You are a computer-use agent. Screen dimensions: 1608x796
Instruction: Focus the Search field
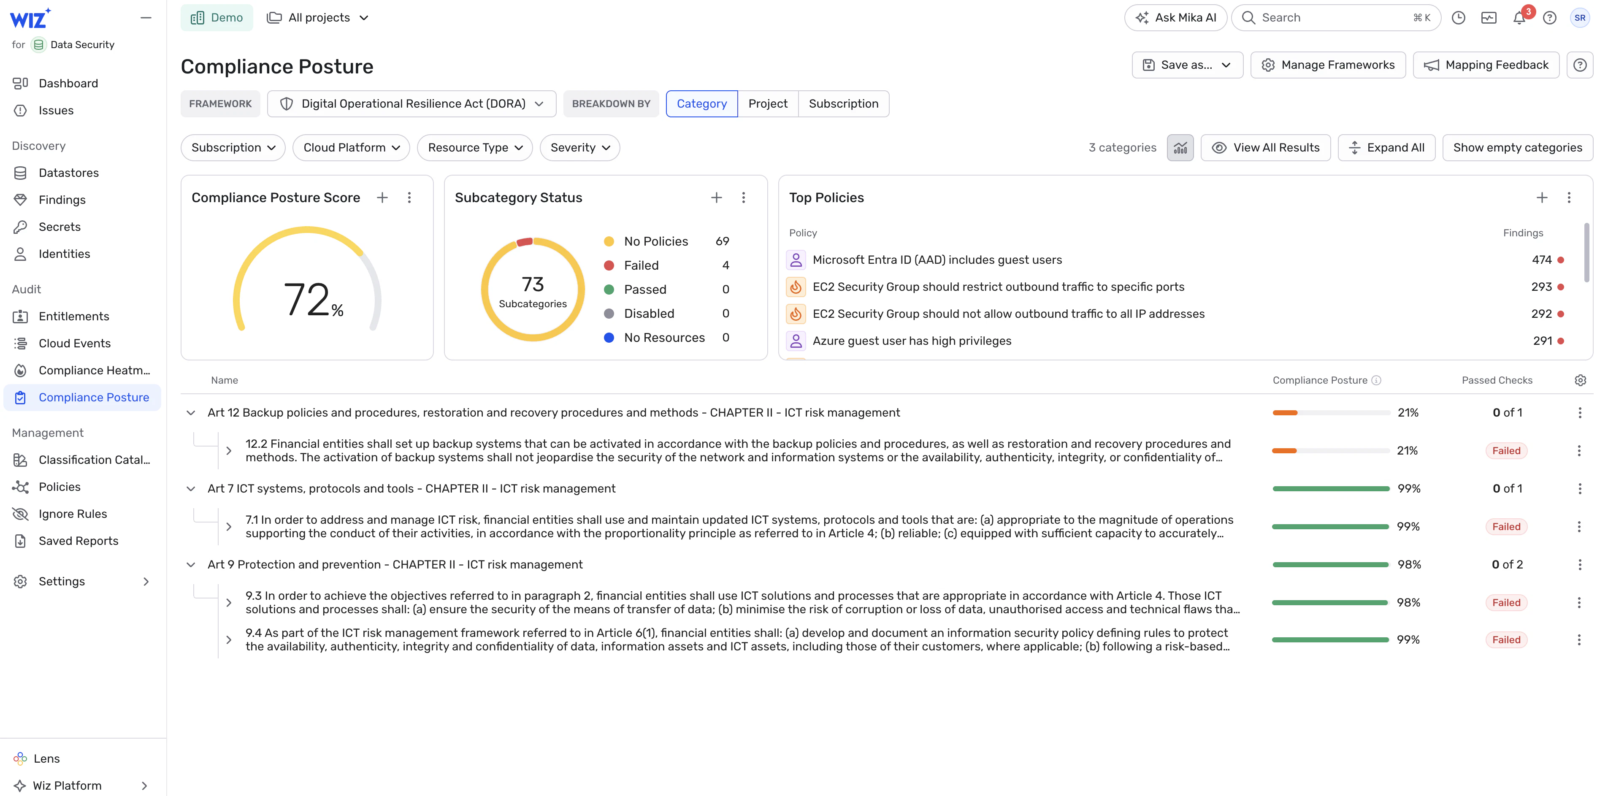click(x=1336, y=17)
